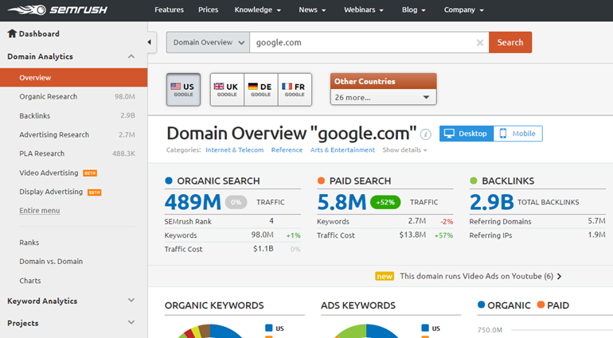Image resolution: width=613 pixels, height=338 pixels.
Task: Open the Knowledge menu
Action: pos(257,10)
